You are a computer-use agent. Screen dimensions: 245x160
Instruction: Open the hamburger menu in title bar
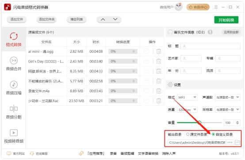point(216,7)
